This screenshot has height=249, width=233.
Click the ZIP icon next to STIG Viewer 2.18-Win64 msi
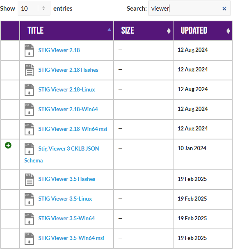point(29,129)
